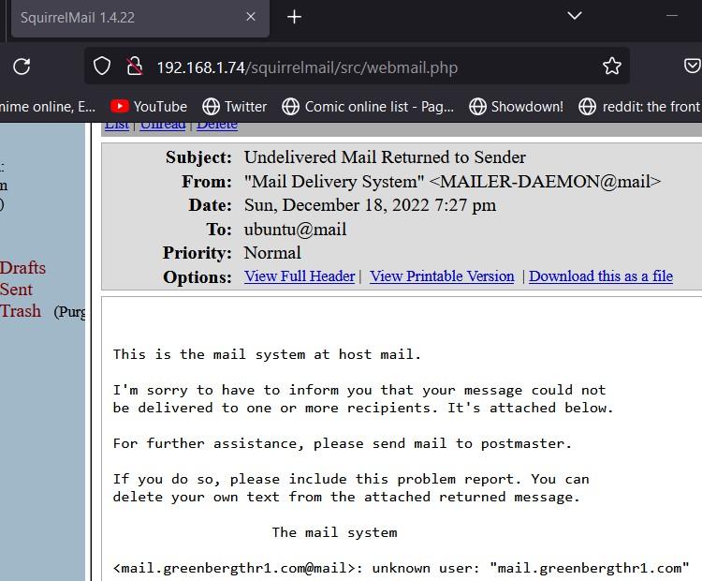The height and width of the screenshot is (581, 702).
Task: Open the YouTube bookmark
Action: [x=149, y=107]
